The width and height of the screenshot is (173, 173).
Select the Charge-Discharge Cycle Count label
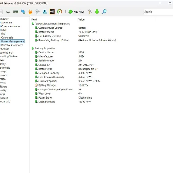(55, 89)
